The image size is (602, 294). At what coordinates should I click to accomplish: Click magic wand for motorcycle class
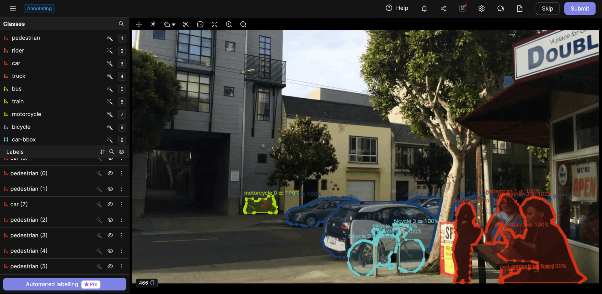[110, 114]
